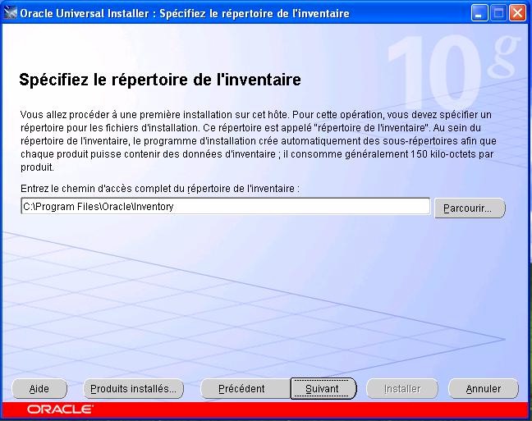Click the heading Spécifiez le répertoire de l'inventaire
The height and width of the screenshot is (421, 532).
[159, 80]
